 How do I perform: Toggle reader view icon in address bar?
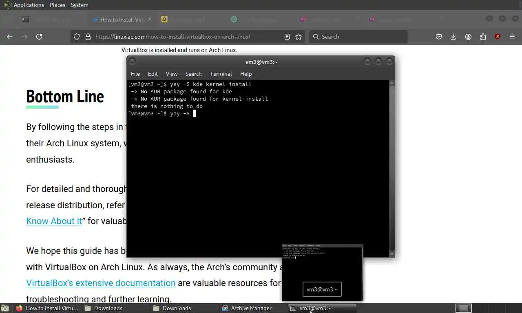(x=287, y=37)
